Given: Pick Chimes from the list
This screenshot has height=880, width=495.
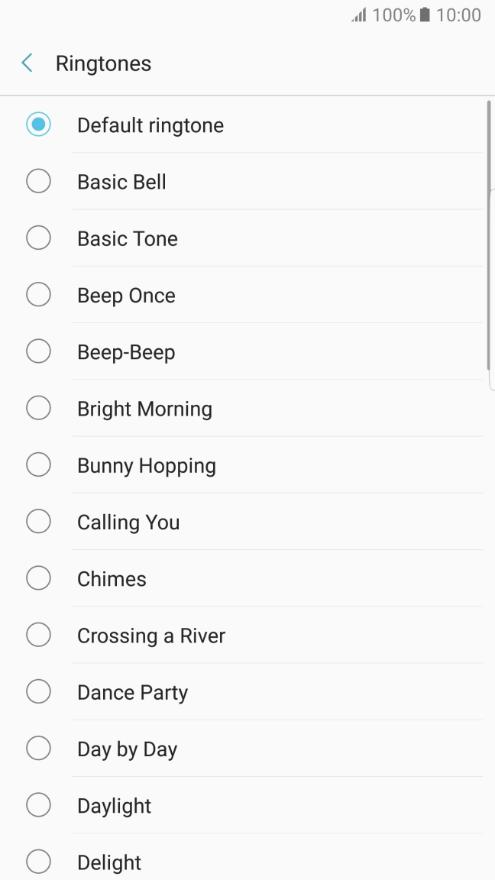Looking at the screenshot, I should coord(111,577).
